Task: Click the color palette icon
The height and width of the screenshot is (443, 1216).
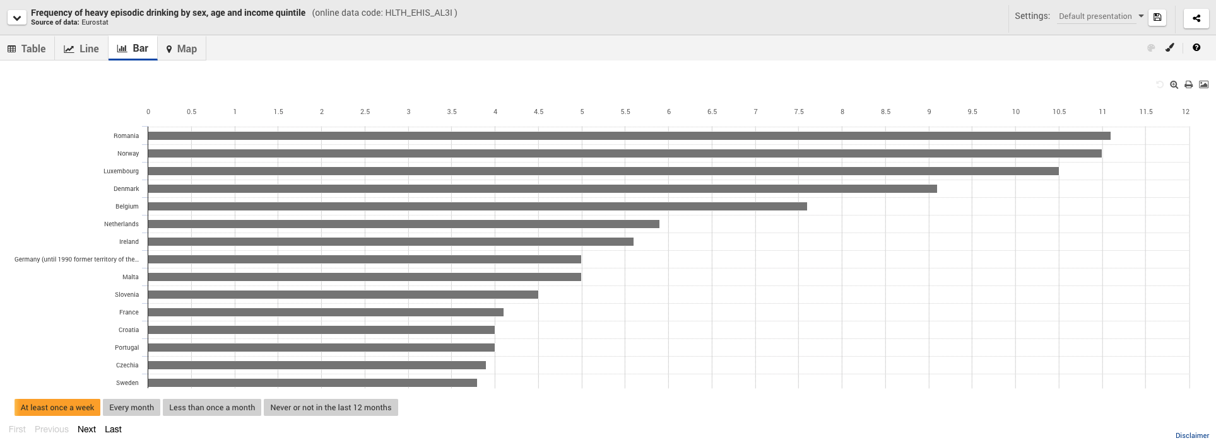Action: click(x=1151, y=48)
